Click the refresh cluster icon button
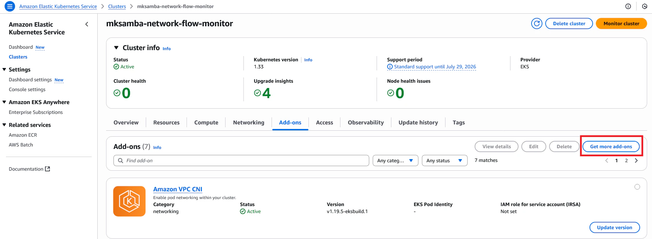 coord(537,23)
